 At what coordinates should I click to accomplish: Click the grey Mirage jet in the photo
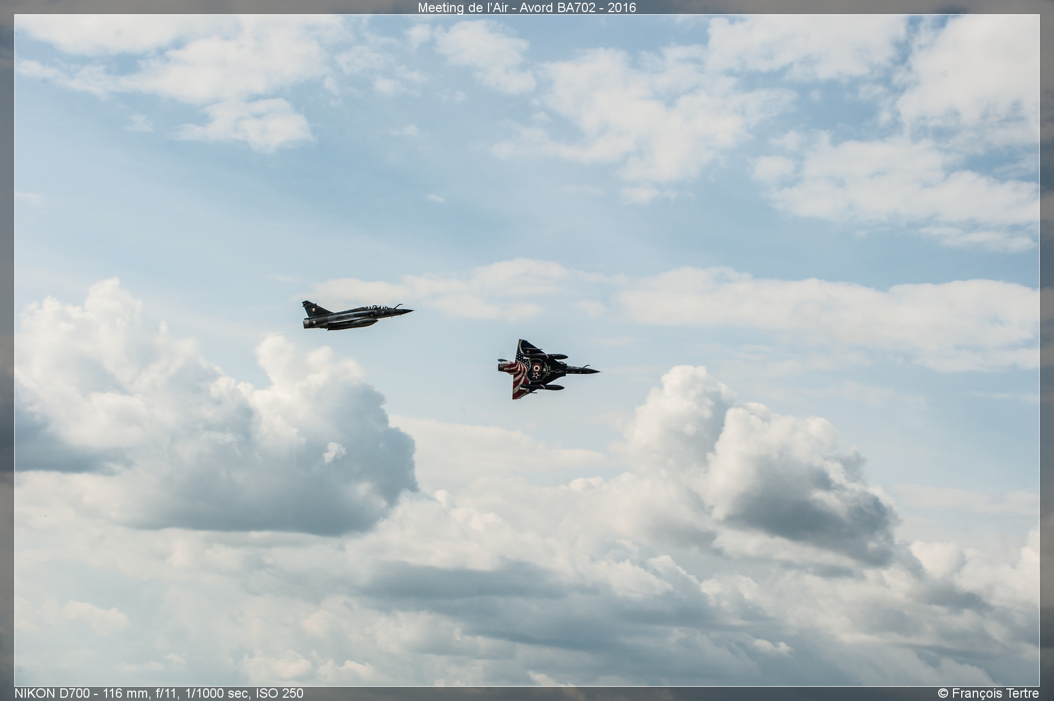pos(358,315)
